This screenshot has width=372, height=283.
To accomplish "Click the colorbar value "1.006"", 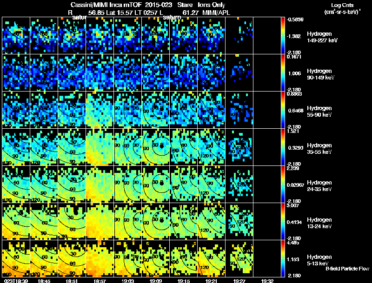I will tap(294, 73).
